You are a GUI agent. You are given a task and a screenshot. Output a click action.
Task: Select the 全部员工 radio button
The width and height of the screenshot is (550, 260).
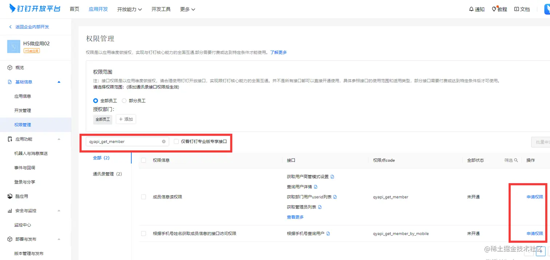(x=96, y=101)
